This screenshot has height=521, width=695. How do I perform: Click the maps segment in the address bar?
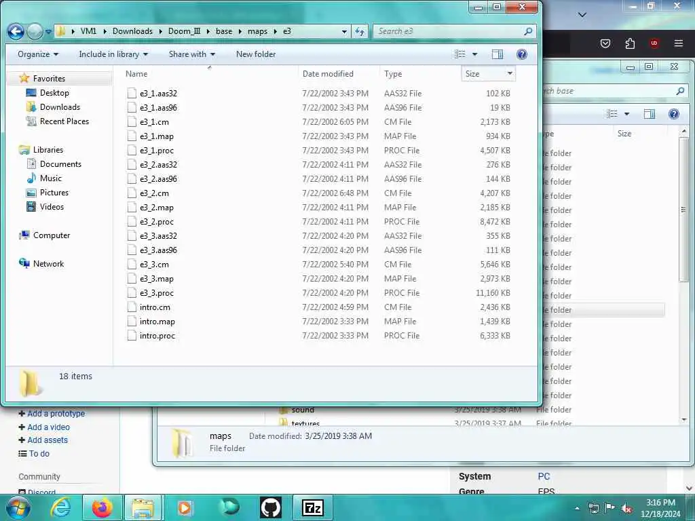coord(257,31)
